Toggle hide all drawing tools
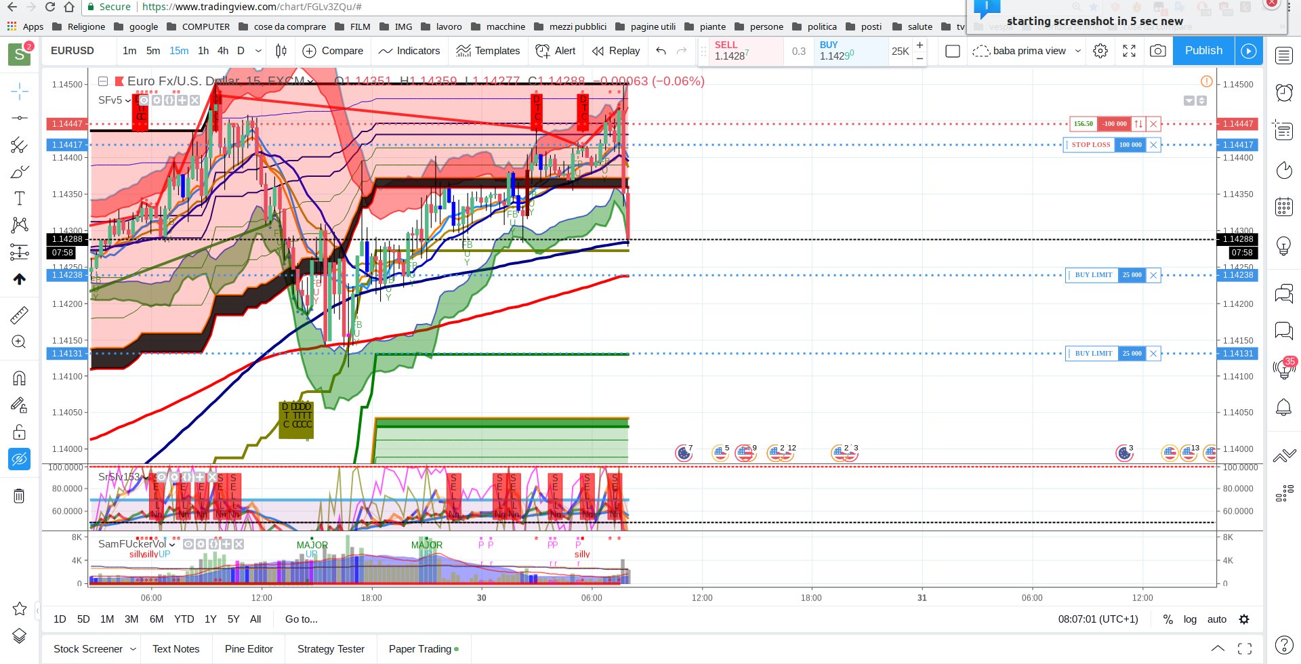The width and height of the screenshot is (1301, 664). (x=20, y=459)
